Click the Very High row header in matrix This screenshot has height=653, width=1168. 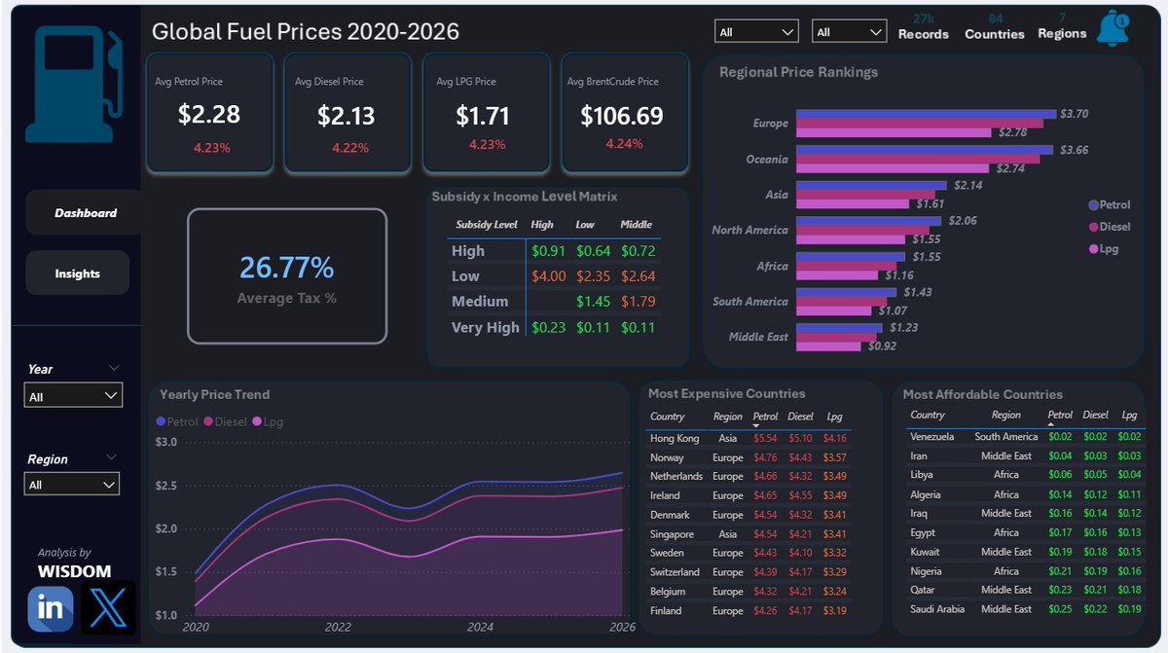[486, 327]
